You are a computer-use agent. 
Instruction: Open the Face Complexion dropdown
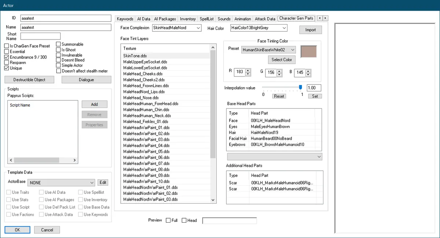198,28
